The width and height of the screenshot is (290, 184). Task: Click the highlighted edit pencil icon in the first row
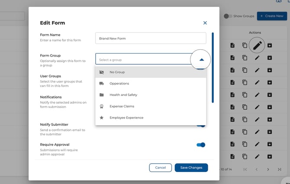(x=257, y=45)
